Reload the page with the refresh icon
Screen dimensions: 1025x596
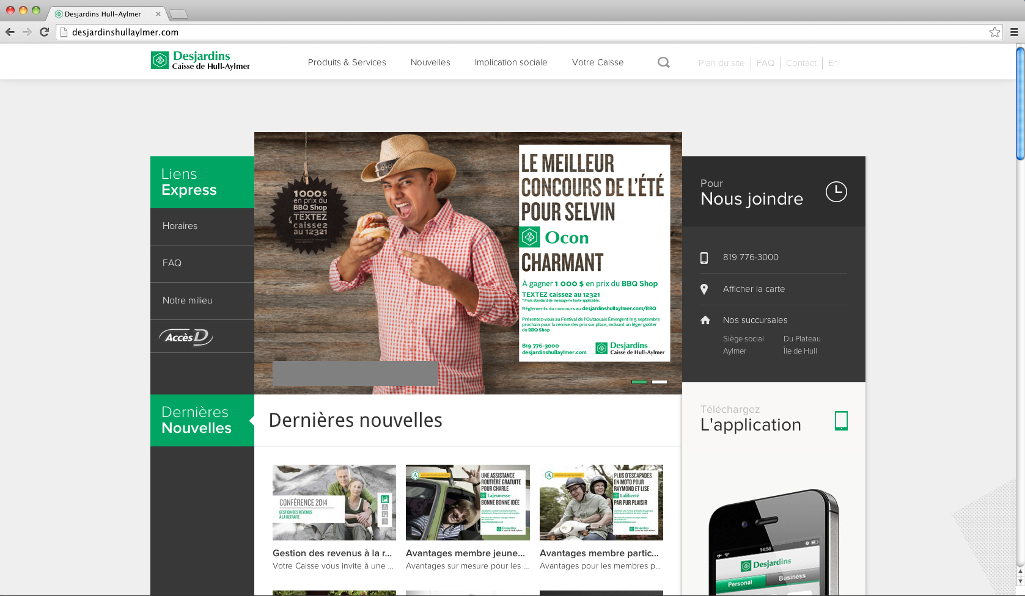point(44,32)
